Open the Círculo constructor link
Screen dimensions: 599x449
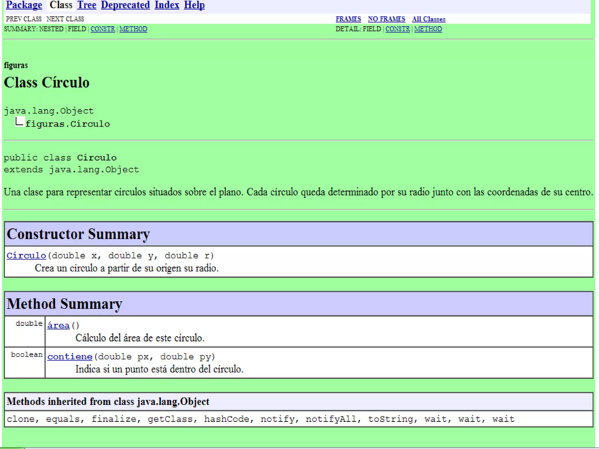26,255
